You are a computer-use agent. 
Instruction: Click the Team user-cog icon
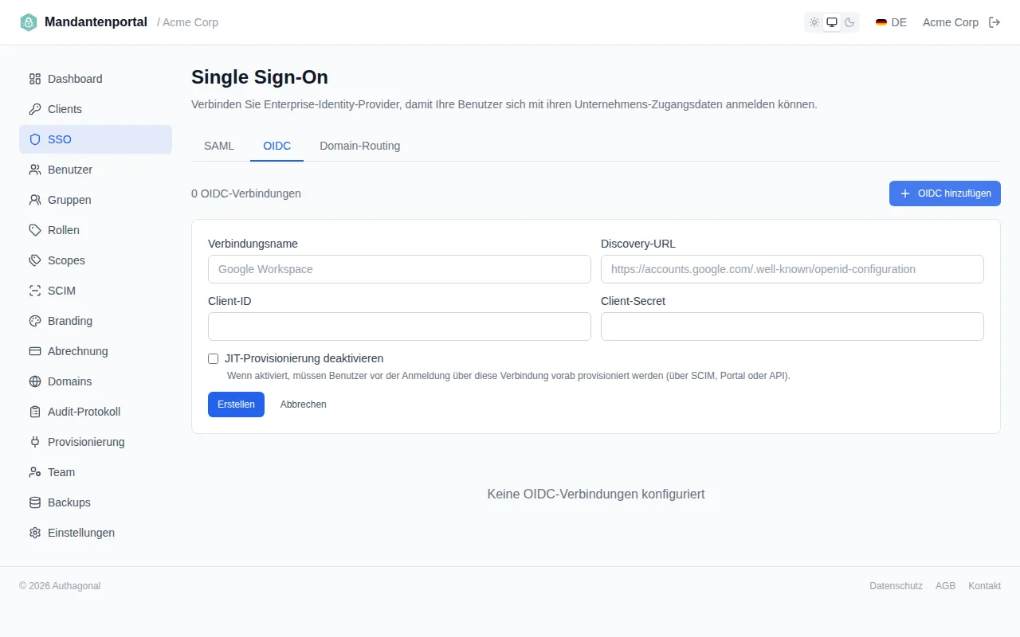click(35, 472)
